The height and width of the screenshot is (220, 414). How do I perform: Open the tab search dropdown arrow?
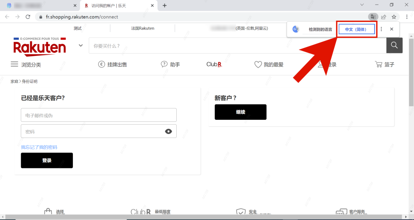tap(362, 5)
